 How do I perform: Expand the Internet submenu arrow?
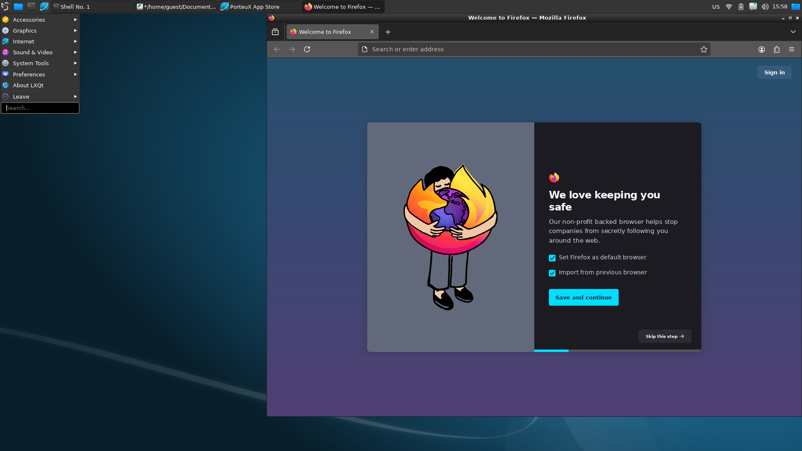point(75,41)
